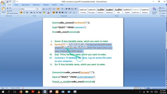Align text right
This screenshot has width=167, height=94.
(59, 13)
